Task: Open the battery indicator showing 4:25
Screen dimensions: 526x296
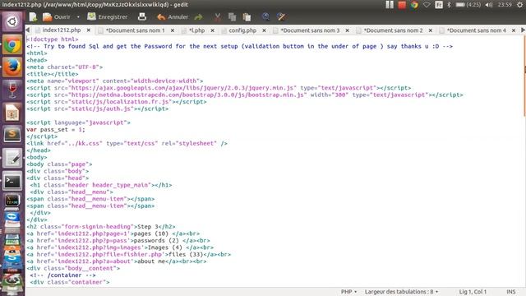Action: [468, 5]
